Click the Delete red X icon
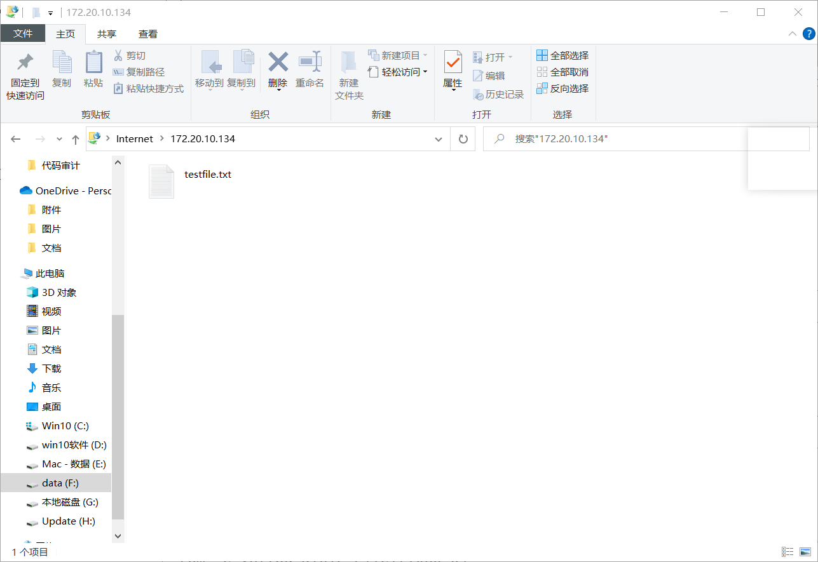Image resolution: width=818 pixels, height=562 pixels. (x=278, y=62)
